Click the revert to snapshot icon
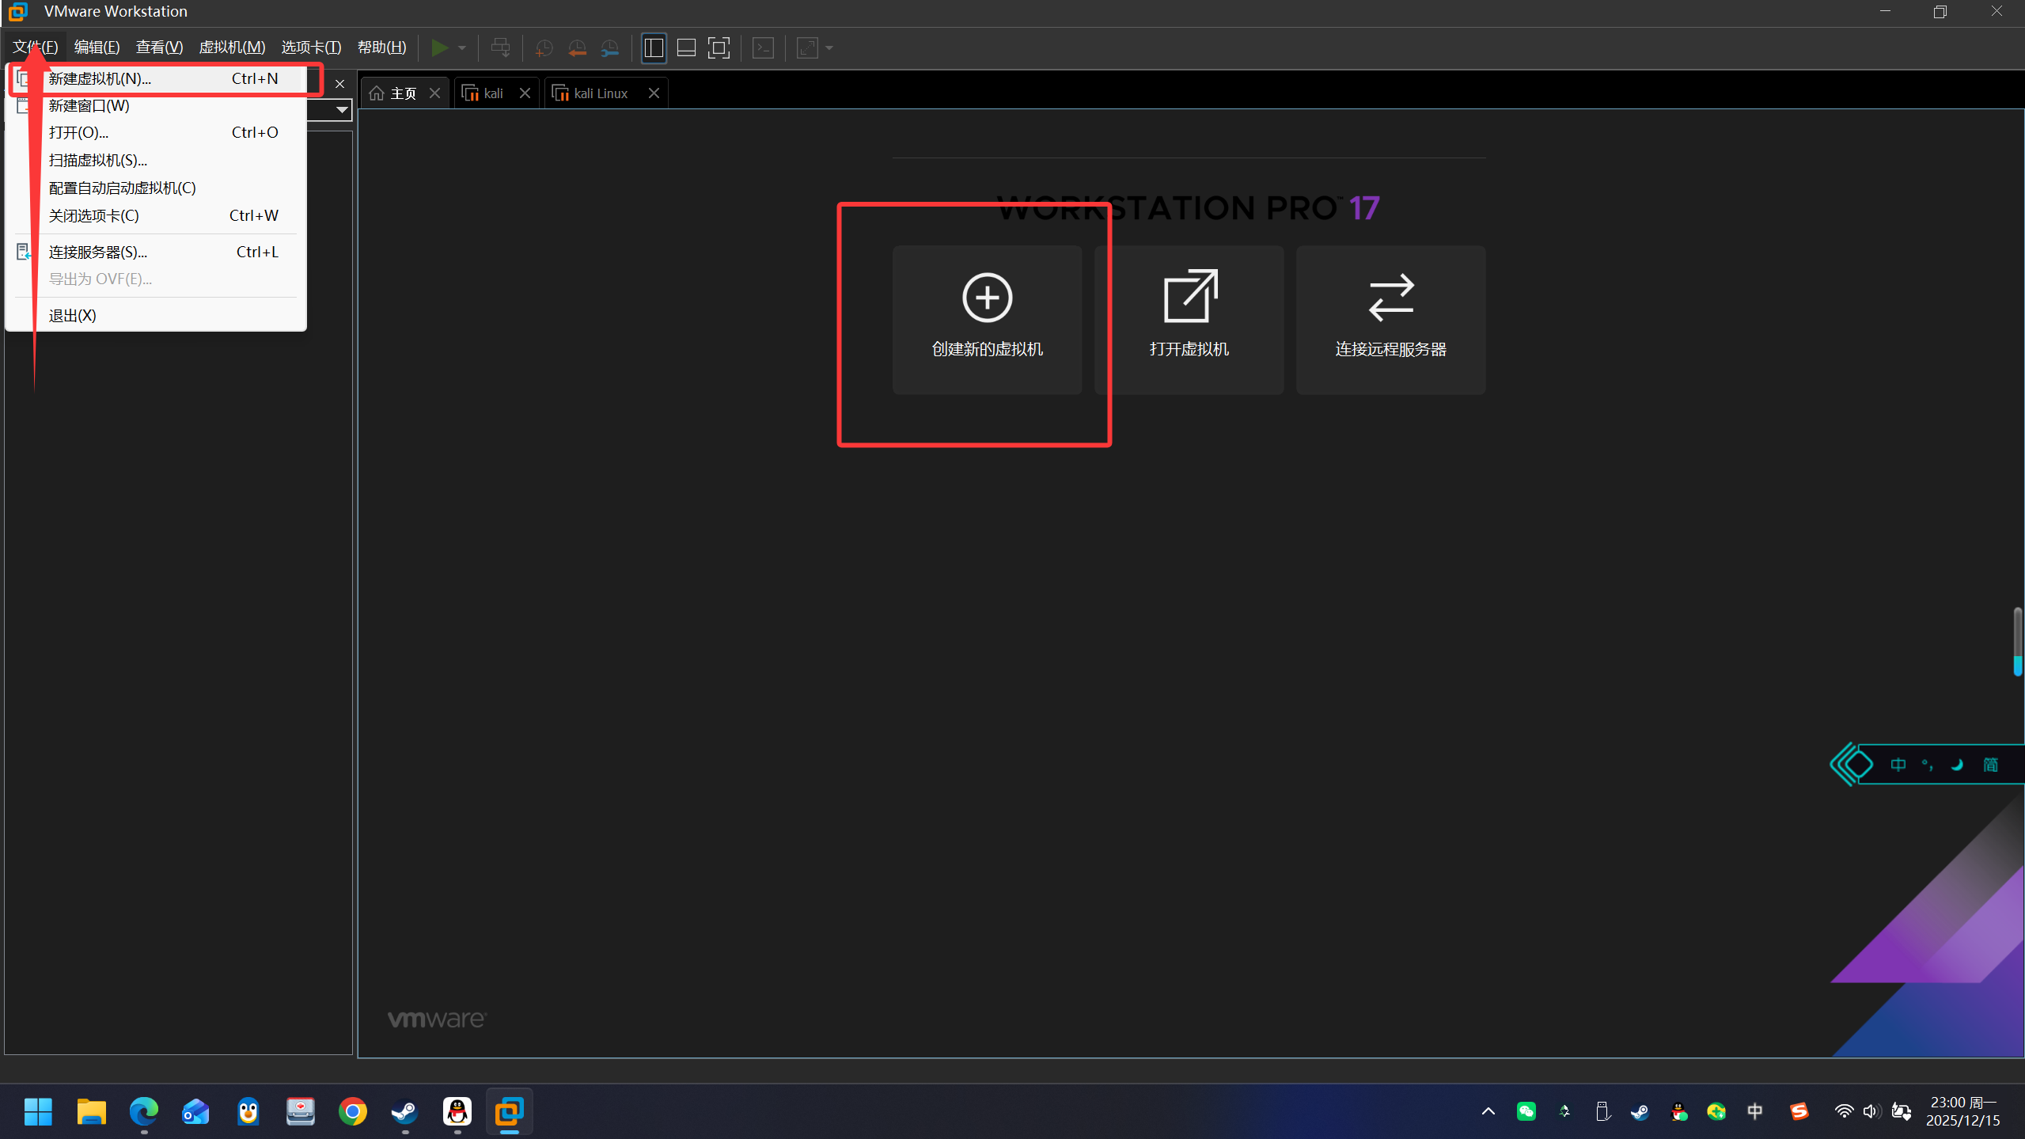Image resolution: width=2025 pixels, height=1139 pixels. [577, 48]
